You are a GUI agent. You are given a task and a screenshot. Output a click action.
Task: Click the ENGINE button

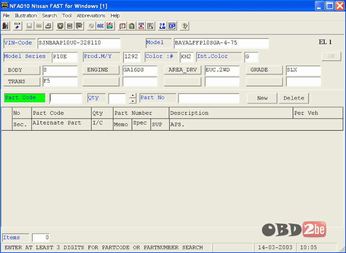point(101,70)
